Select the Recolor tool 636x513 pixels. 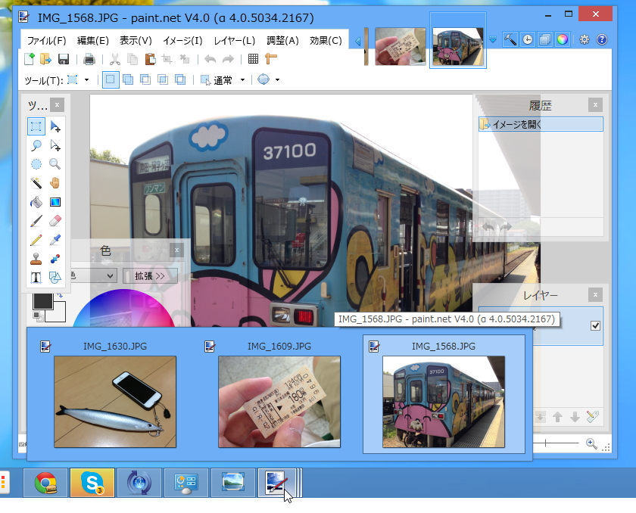(55, 259)
